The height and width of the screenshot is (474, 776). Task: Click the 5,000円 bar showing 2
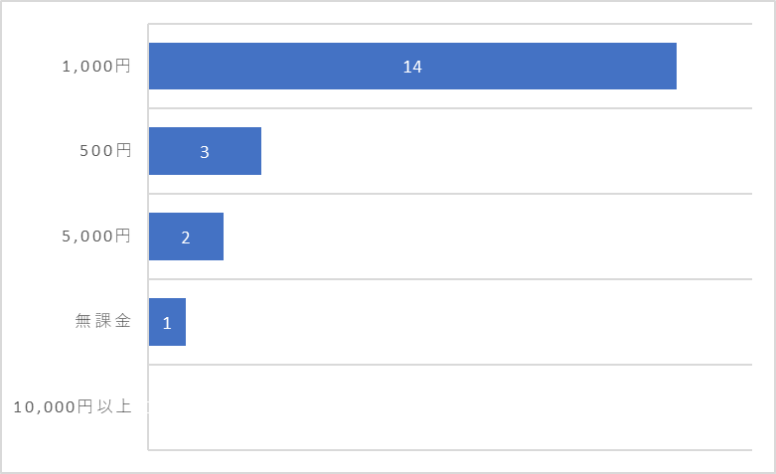click(186, 237)
